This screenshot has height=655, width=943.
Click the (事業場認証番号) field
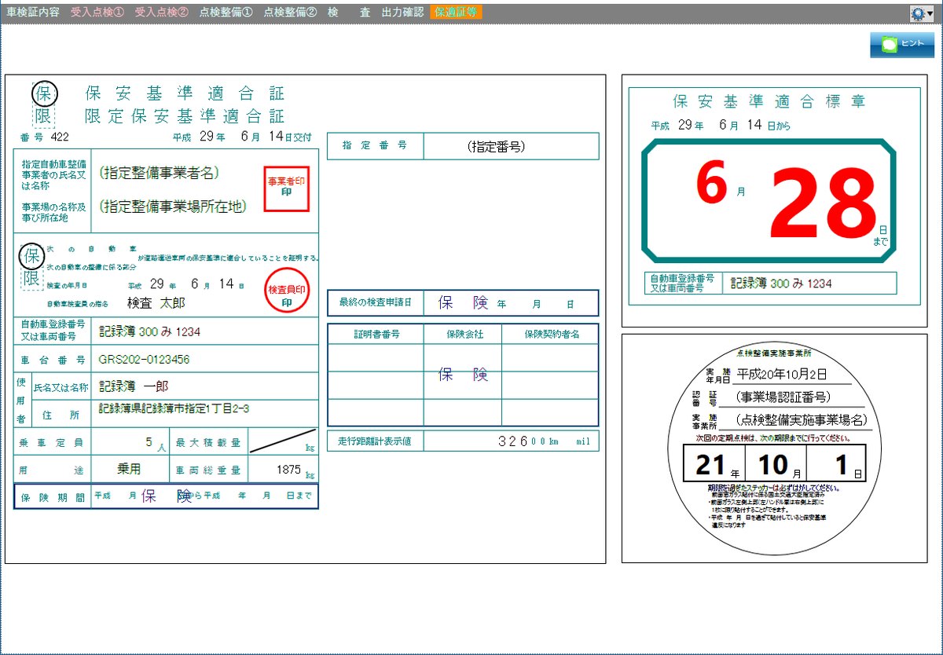tap(782, 397)
